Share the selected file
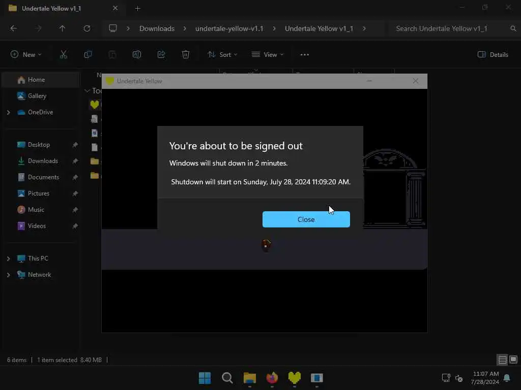The height and width of the screenshot is (390, 521). point(161,54)
